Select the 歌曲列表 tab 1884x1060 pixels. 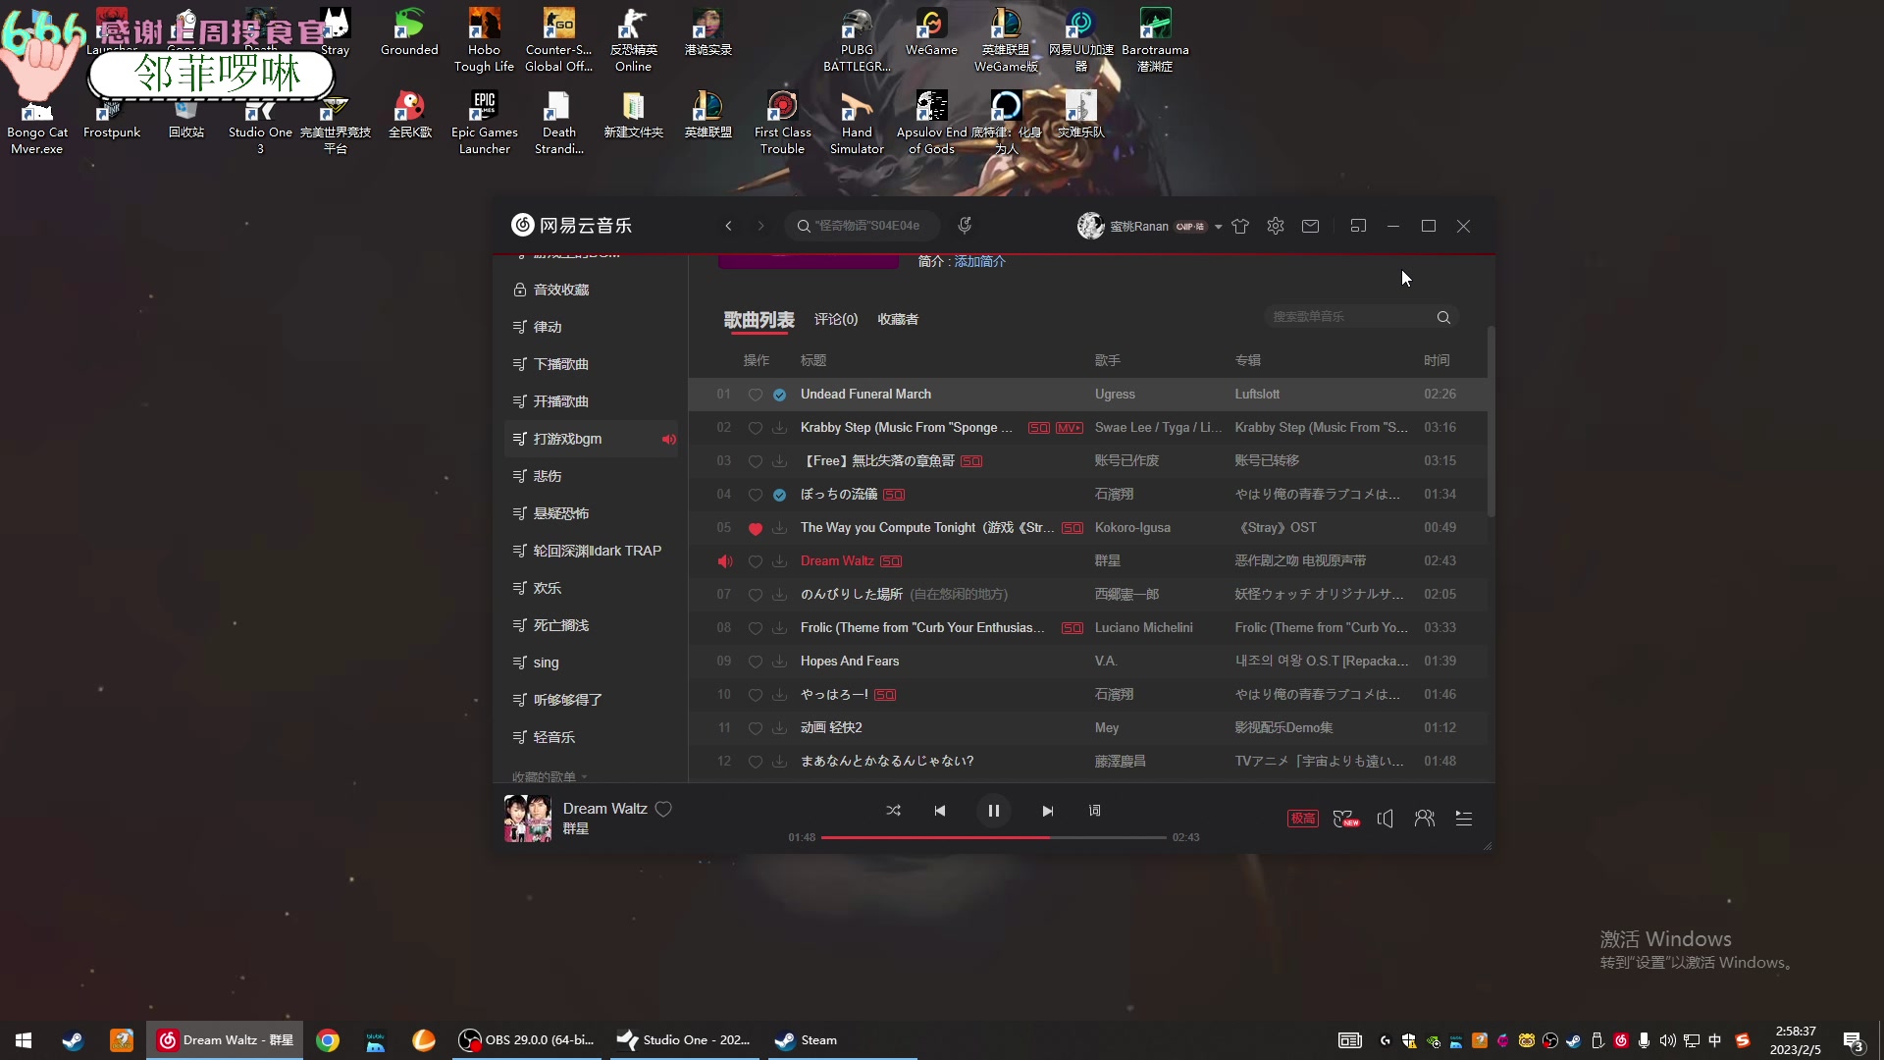coord(759,320)
